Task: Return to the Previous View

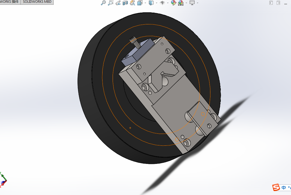Action: [118, 3]
